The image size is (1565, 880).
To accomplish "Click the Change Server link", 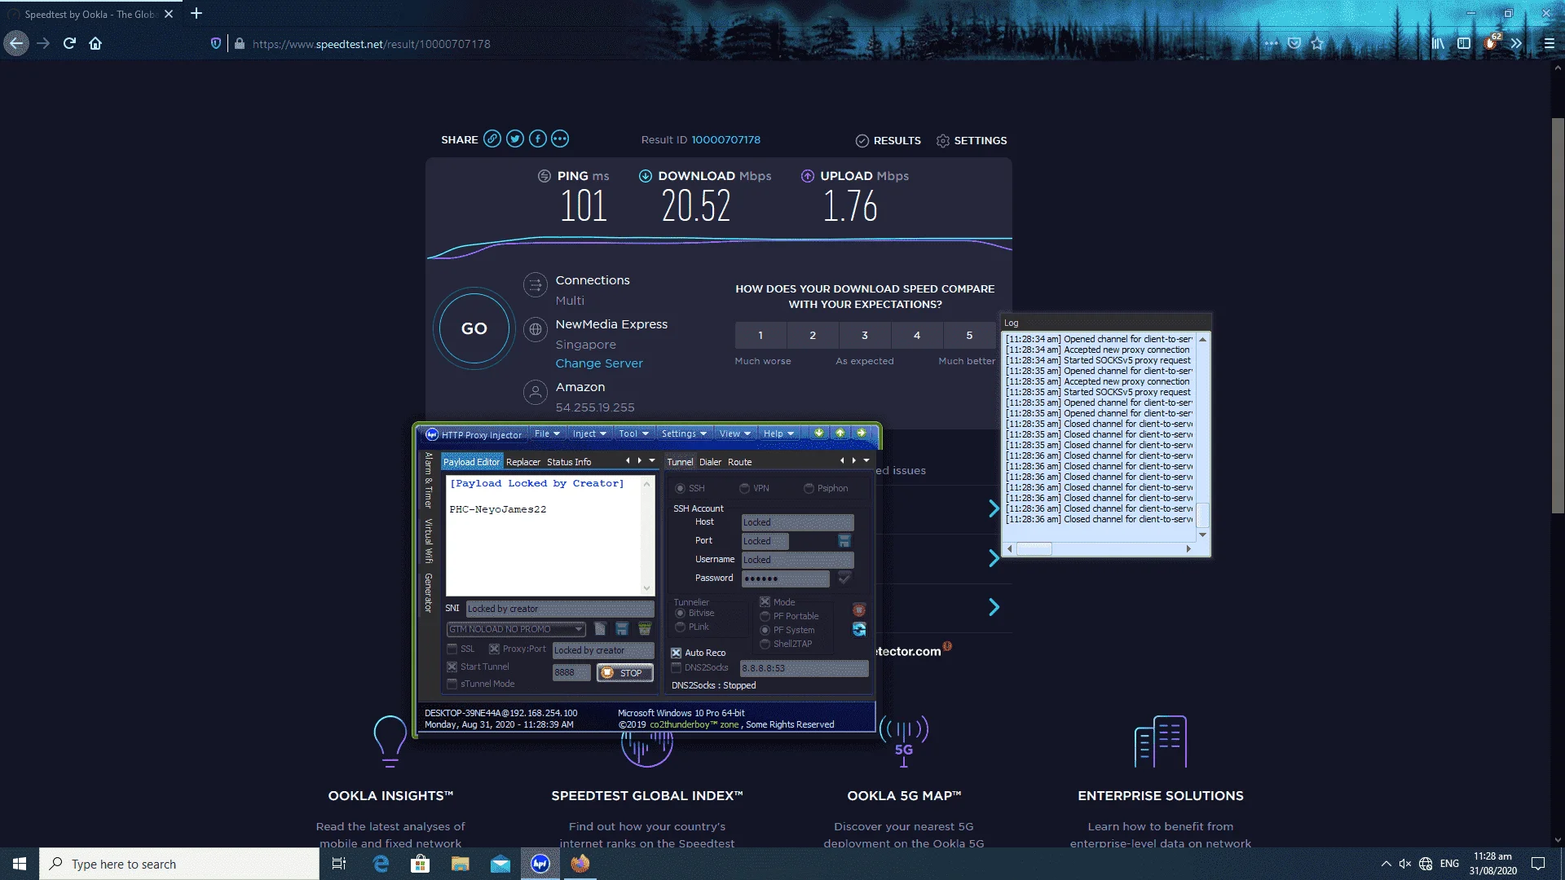I will point(599,363).
